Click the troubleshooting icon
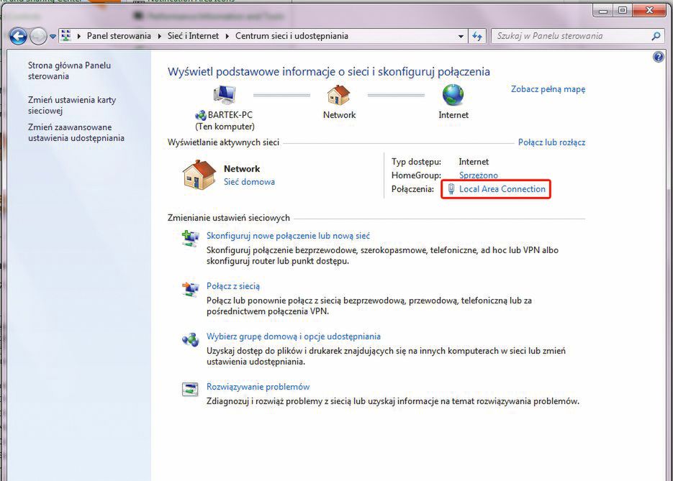This screenshot has width=673, height=481. [190, 390]
